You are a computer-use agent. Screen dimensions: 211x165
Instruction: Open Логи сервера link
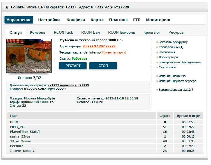point(168,57)
